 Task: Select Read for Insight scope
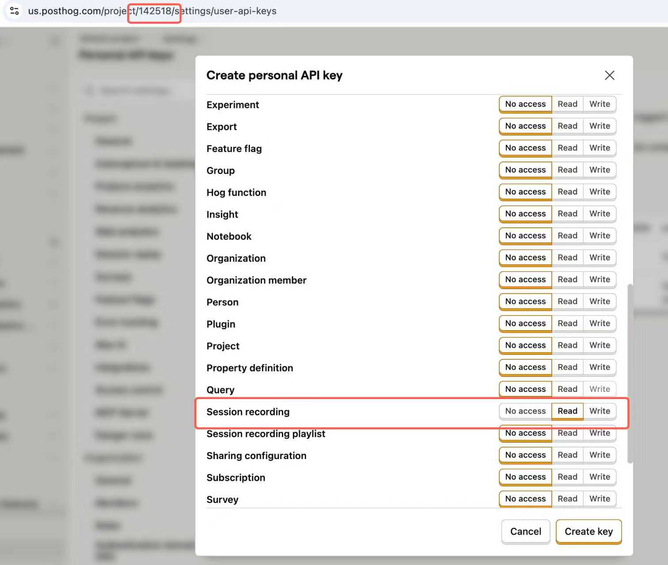(x=567, y=214)
